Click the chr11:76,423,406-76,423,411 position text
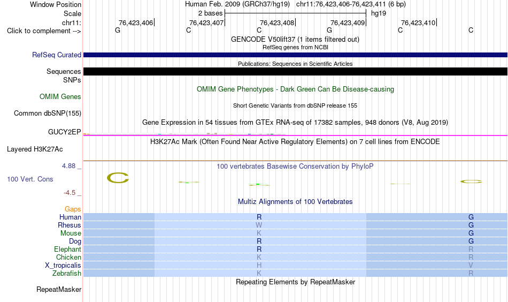508x302 pixels. [x=341, y=4]
